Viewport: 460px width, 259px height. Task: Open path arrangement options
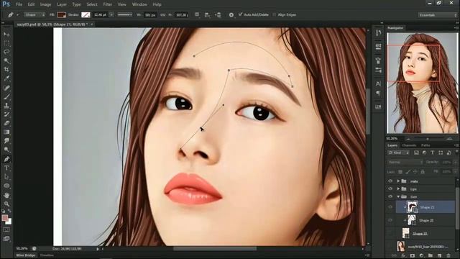[218, 14]
